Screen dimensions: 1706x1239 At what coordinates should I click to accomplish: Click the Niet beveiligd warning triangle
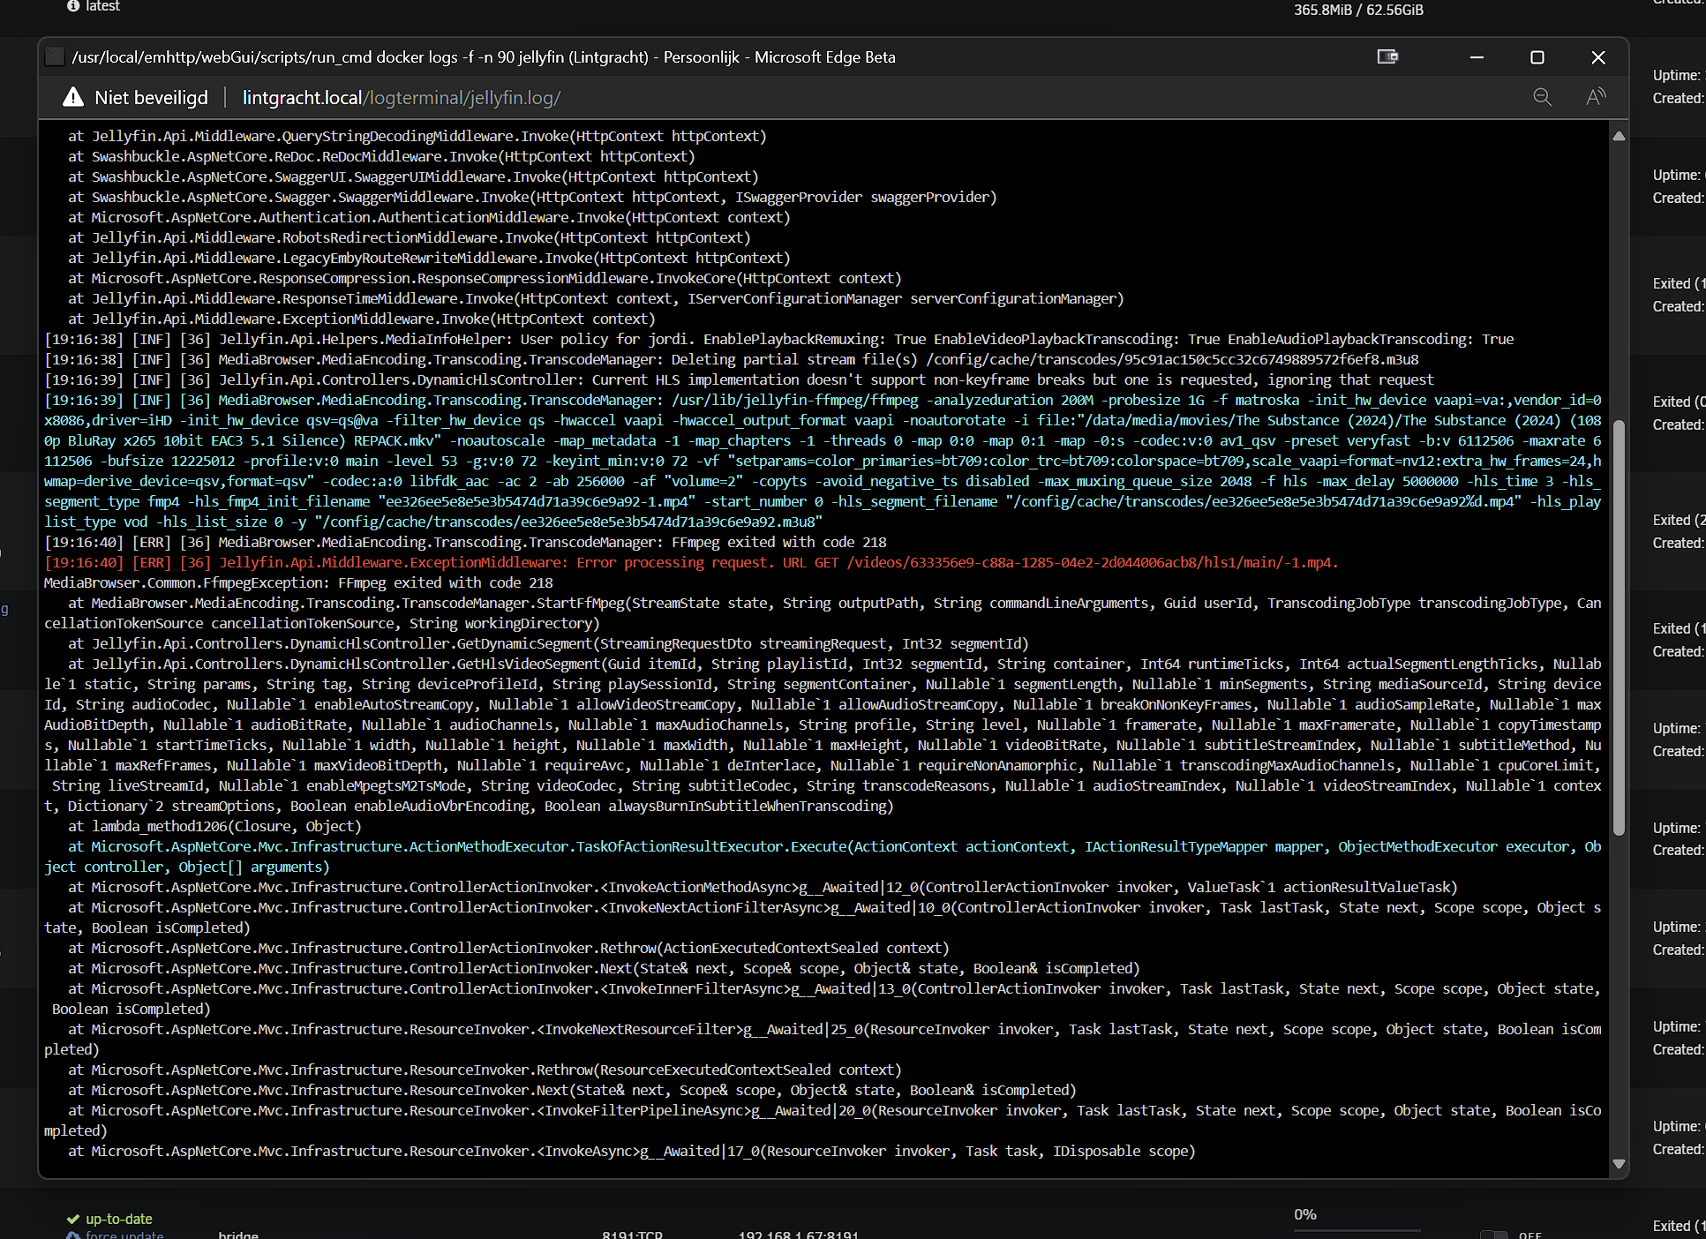(73, 97)
